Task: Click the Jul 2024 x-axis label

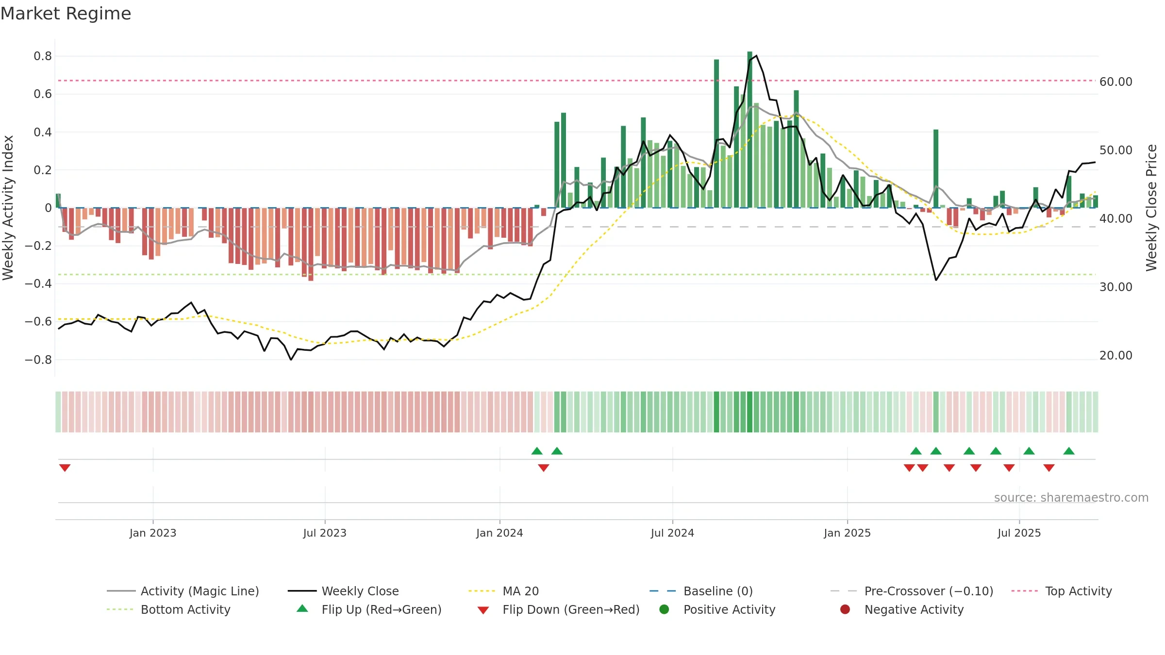Action: (672, 533)
